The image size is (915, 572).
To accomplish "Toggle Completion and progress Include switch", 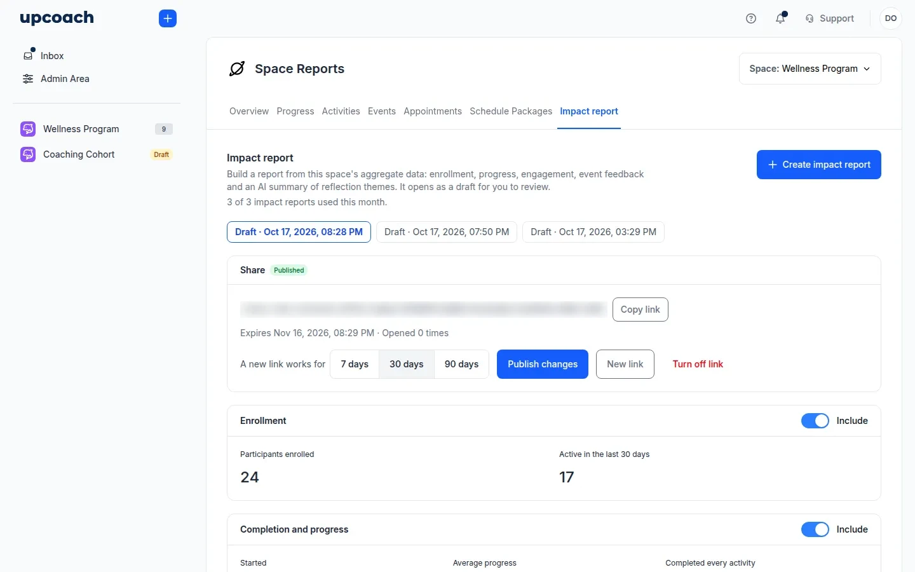I will point(815,529).
